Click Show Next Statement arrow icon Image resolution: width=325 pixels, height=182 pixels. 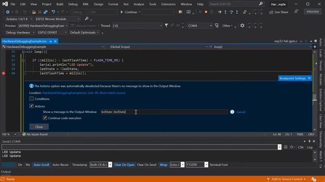tap(219, 12)
